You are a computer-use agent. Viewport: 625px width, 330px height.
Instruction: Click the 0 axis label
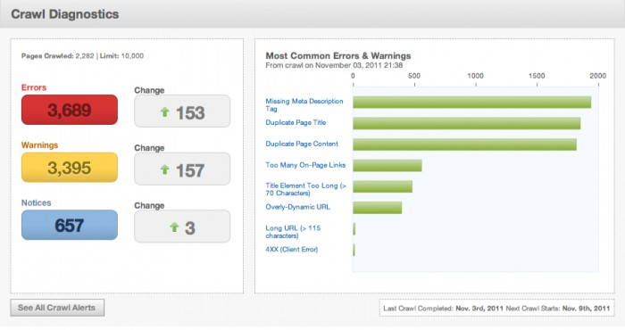353,76
